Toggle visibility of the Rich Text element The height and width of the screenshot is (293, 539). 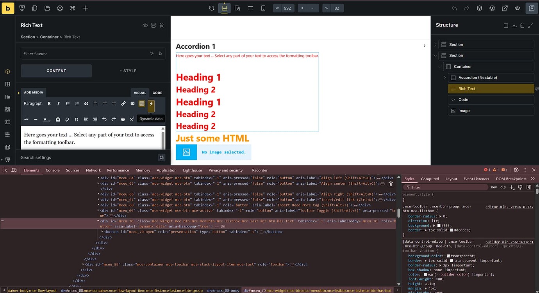click(x=145, y=25)
